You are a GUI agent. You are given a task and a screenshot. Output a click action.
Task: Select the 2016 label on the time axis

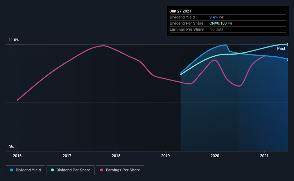(17, 156)
